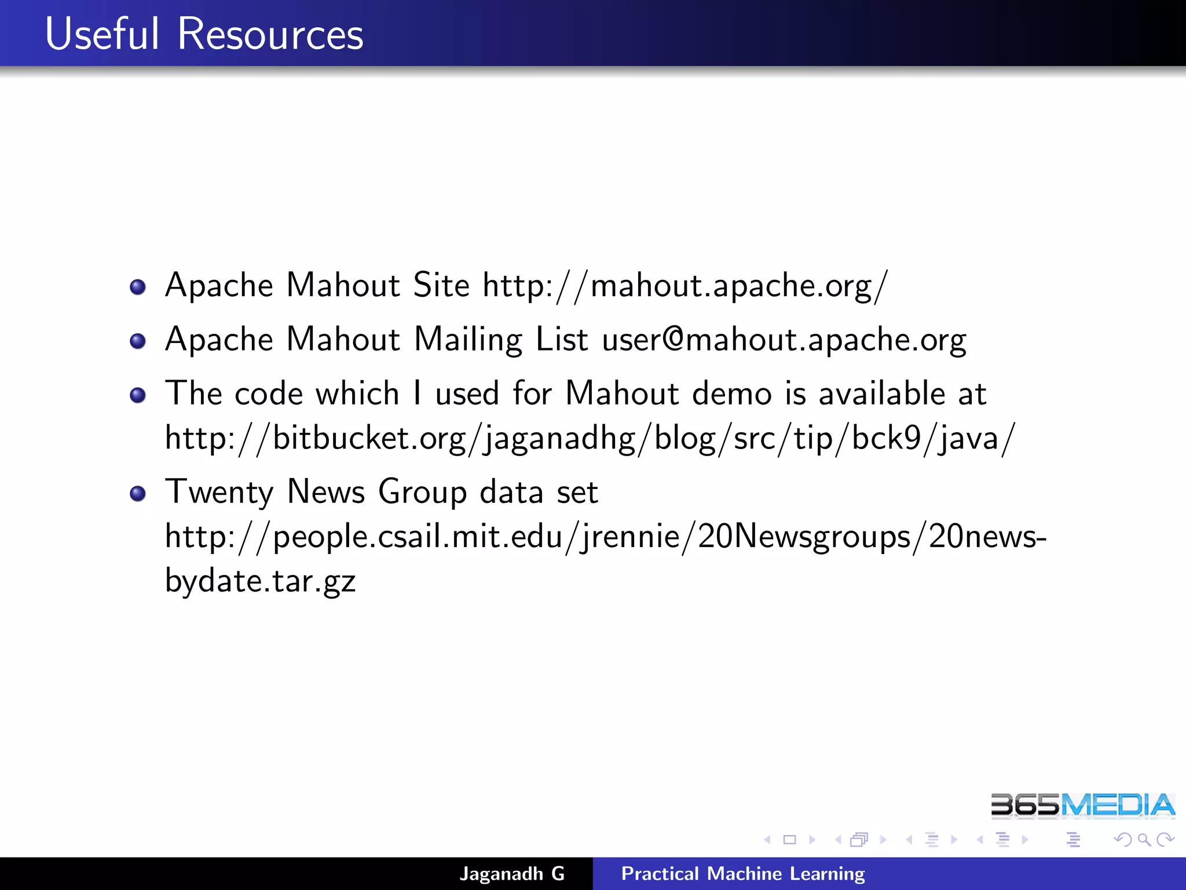
Task: Click the single slide rectangle navigation icon
Action: click(789, 840)
